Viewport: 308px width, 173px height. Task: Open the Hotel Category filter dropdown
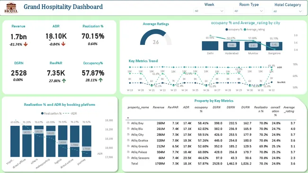(287, 11)
